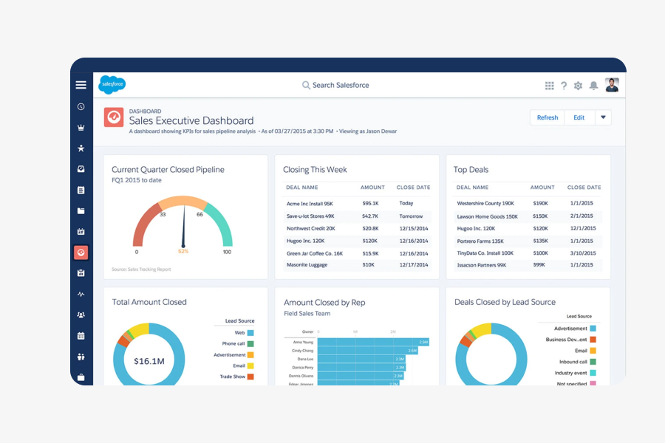Open the setup gear icon
The height and width of the screenshot is (443, 665).
(x=578, y=86)
